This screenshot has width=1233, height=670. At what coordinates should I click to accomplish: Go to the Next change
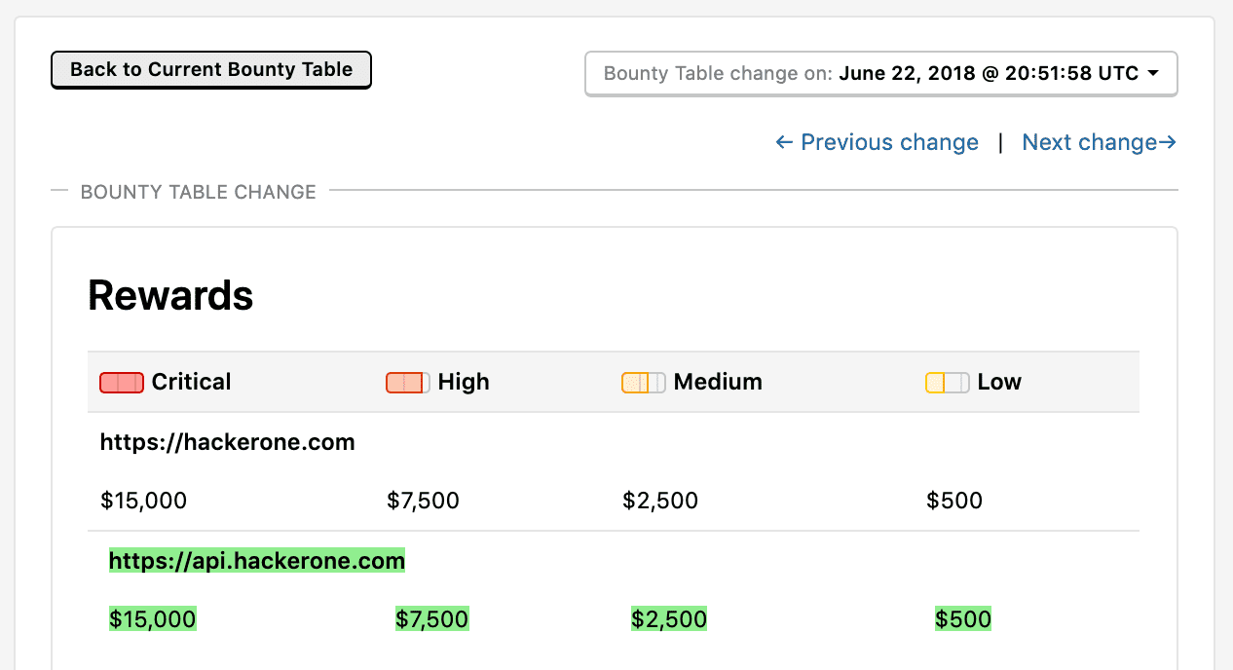(1099, 143)
